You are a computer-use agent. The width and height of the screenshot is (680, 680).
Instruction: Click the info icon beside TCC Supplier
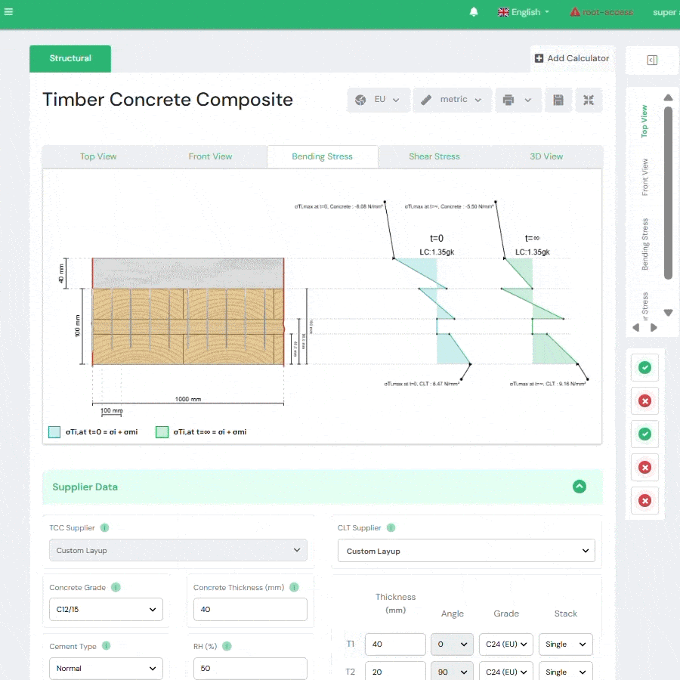click(x=104, y=528)
